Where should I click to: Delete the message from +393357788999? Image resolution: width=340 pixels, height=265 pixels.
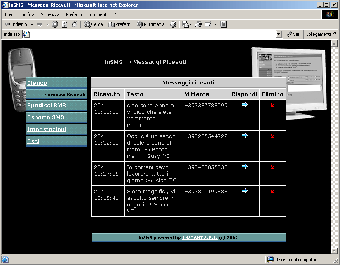[272, 106]
